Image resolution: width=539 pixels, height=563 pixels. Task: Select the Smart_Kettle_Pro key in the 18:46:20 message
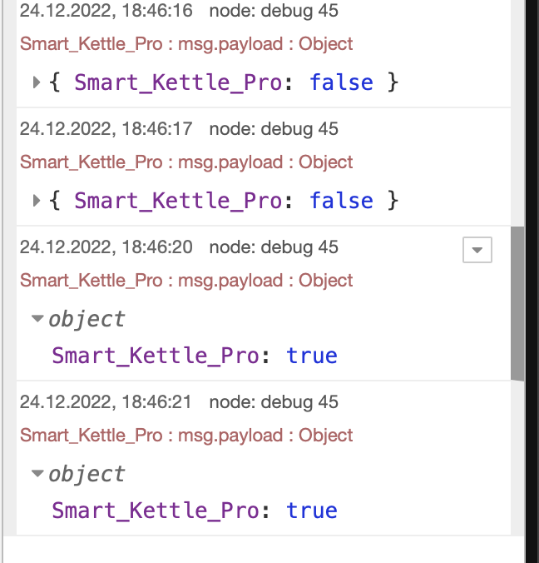tap(156, 356)
